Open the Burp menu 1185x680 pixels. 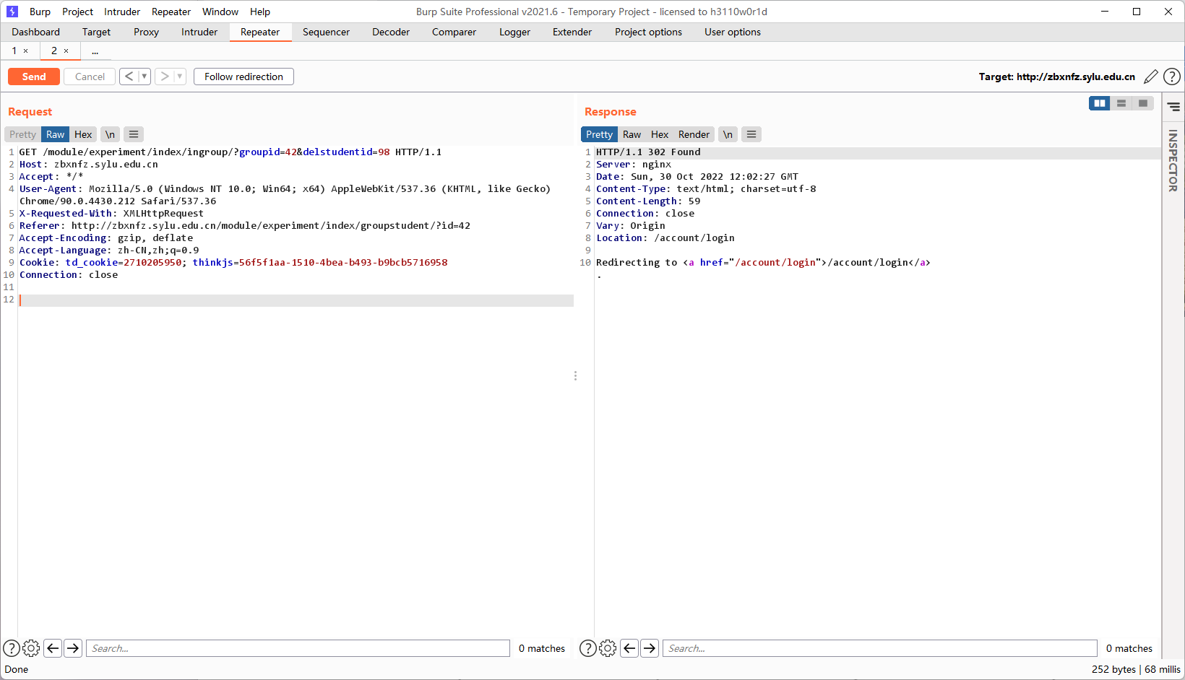point(40,12)
